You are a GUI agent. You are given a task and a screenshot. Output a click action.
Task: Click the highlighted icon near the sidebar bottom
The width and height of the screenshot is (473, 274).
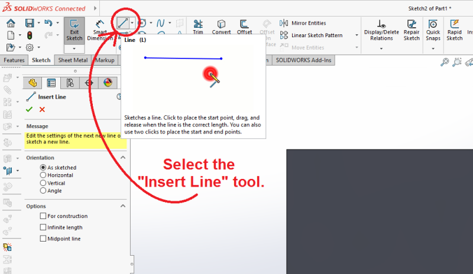click(8, 247)
